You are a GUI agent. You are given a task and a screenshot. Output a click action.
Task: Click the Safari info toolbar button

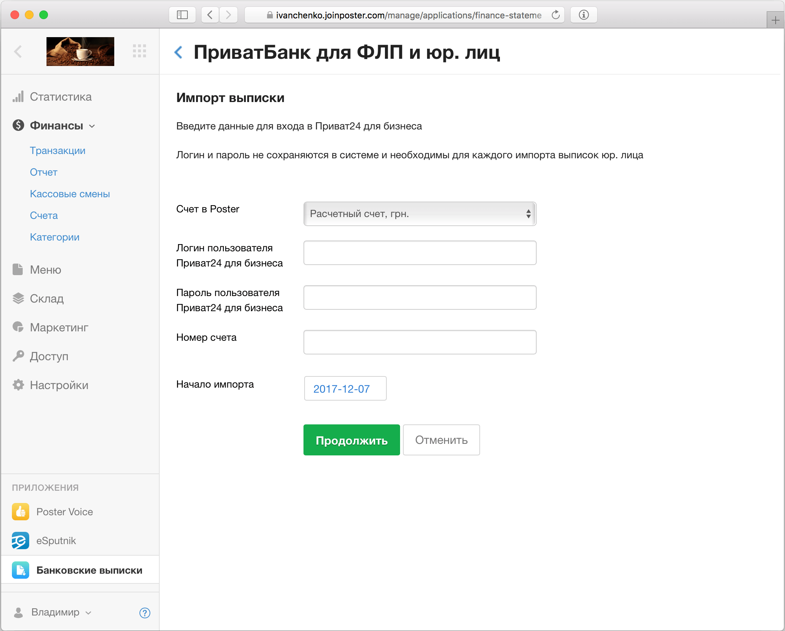(x=584, y=15)
